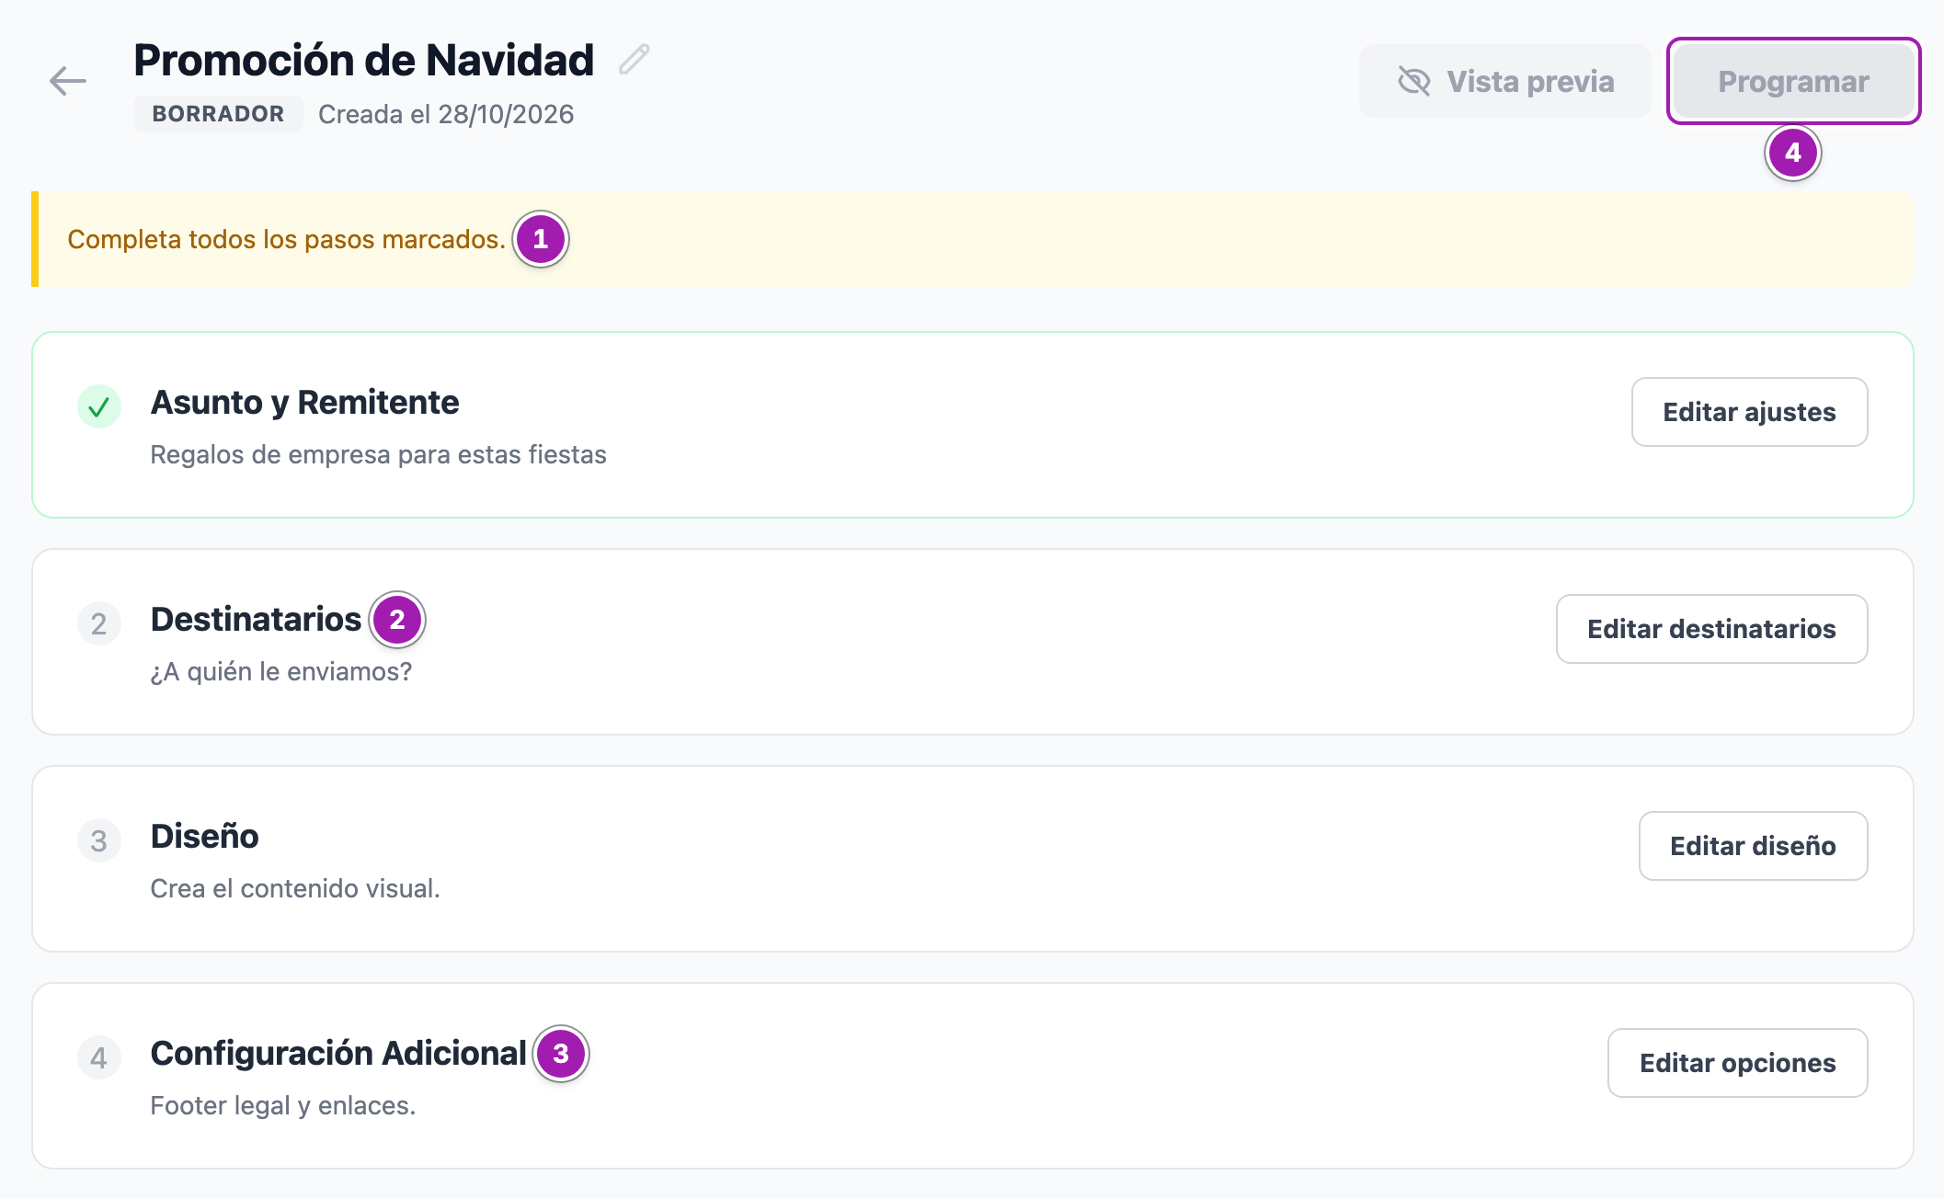Click the BORRADOR status badge
The height and width of the screenshot is (1199, 1944).
(x=218, y=114)
